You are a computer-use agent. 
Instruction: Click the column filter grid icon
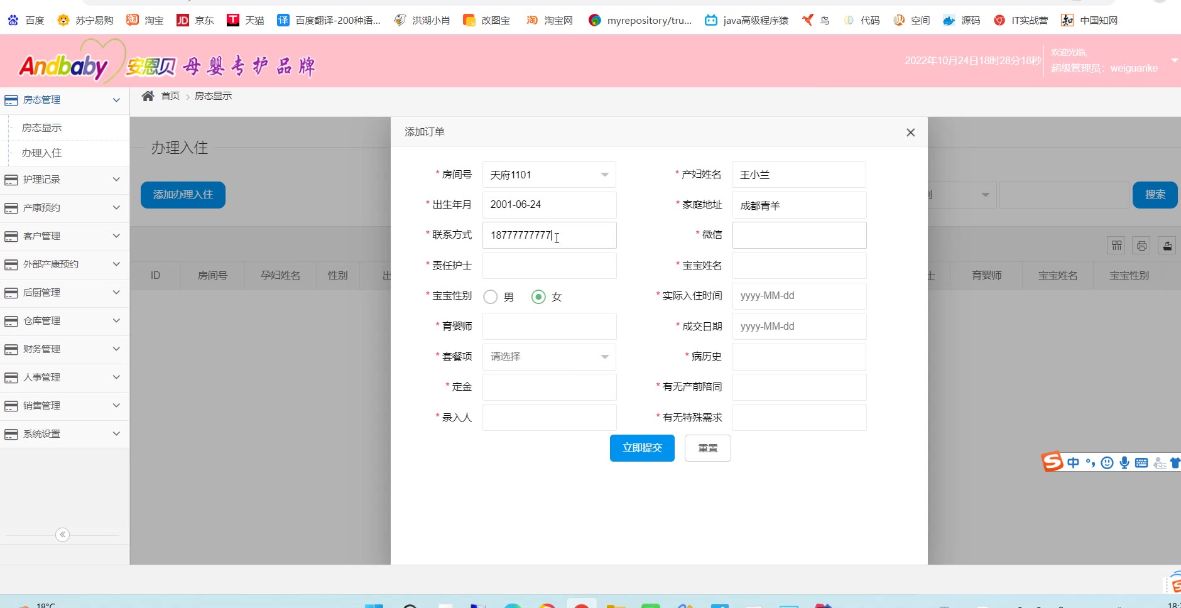(x=1116, y=246)
